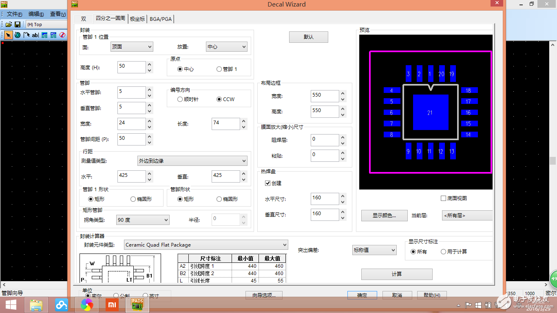Click the 默认 button
The image size is (557, 313).
(x=309, y=37)
